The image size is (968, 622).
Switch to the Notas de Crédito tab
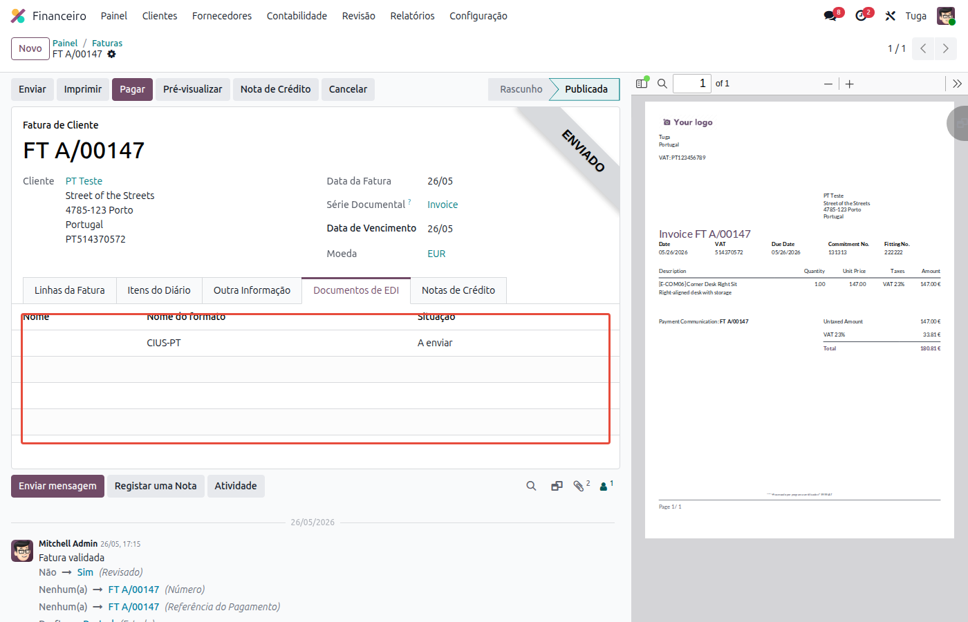458,290
